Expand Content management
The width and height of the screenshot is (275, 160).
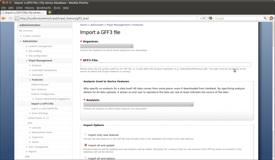coord(26,46)
